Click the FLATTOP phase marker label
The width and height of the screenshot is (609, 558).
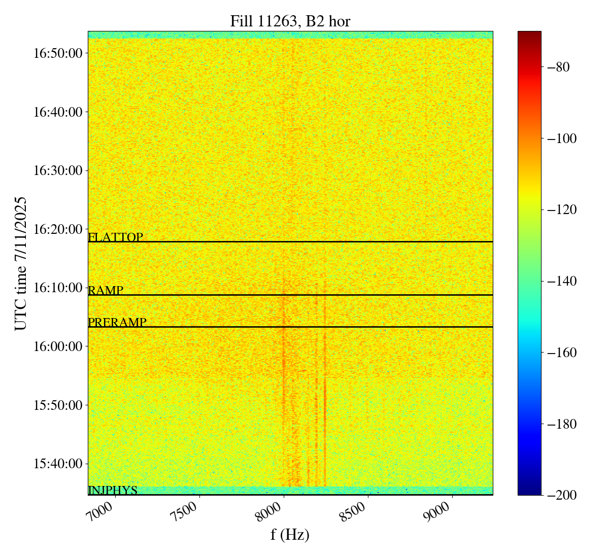click(115, 237)
